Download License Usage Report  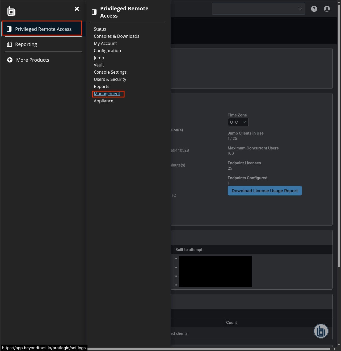pos(264,191)
